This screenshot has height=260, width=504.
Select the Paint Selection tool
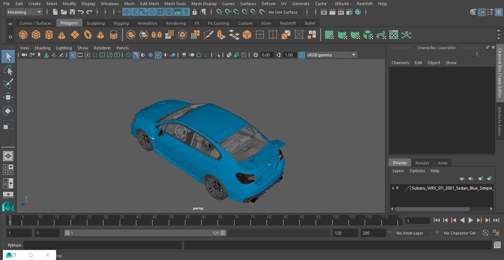click(8, 84)
